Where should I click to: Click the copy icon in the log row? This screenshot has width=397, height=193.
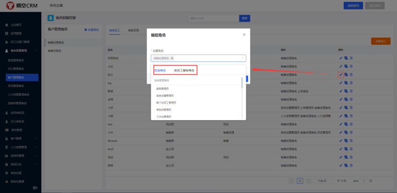[346, 83]
